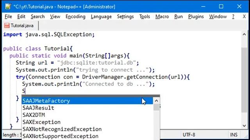This screenshot has width=250, height=140.
Task: Click the Notepad++ title bar icon
Action: (8, 6)
